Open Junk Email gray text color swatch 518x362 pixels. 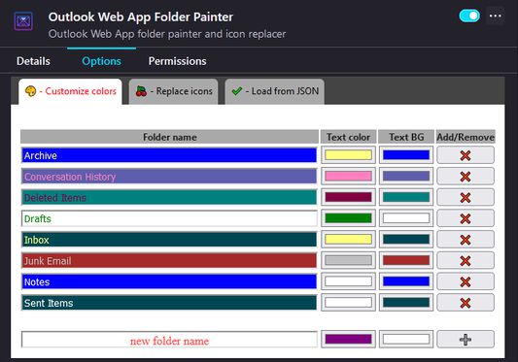(348, 260)
